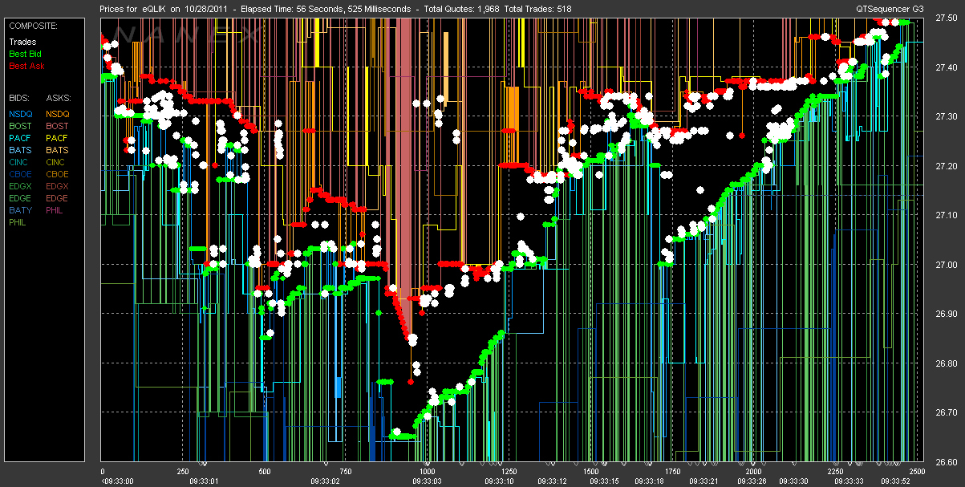This screenshot has height=487, width=965.
Task: Select PHIL under the BIDS heading
Action: 18,222
